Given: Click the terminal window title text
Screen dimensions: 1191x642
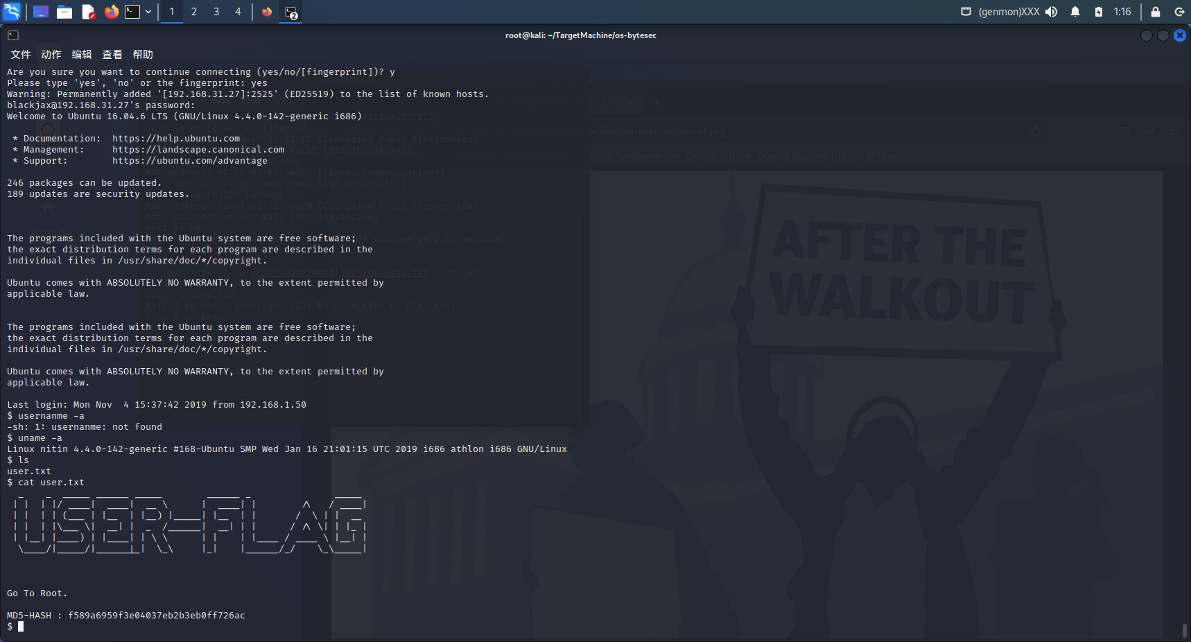Looking at the screenshot, I should [581, 35].
